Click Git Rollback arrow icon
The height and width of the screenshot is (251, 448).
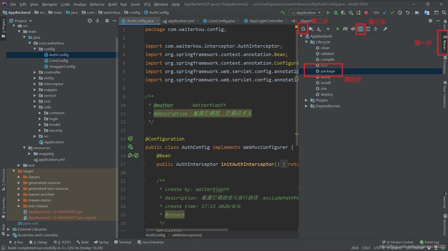pyautogui.click(x=407, y=13)
